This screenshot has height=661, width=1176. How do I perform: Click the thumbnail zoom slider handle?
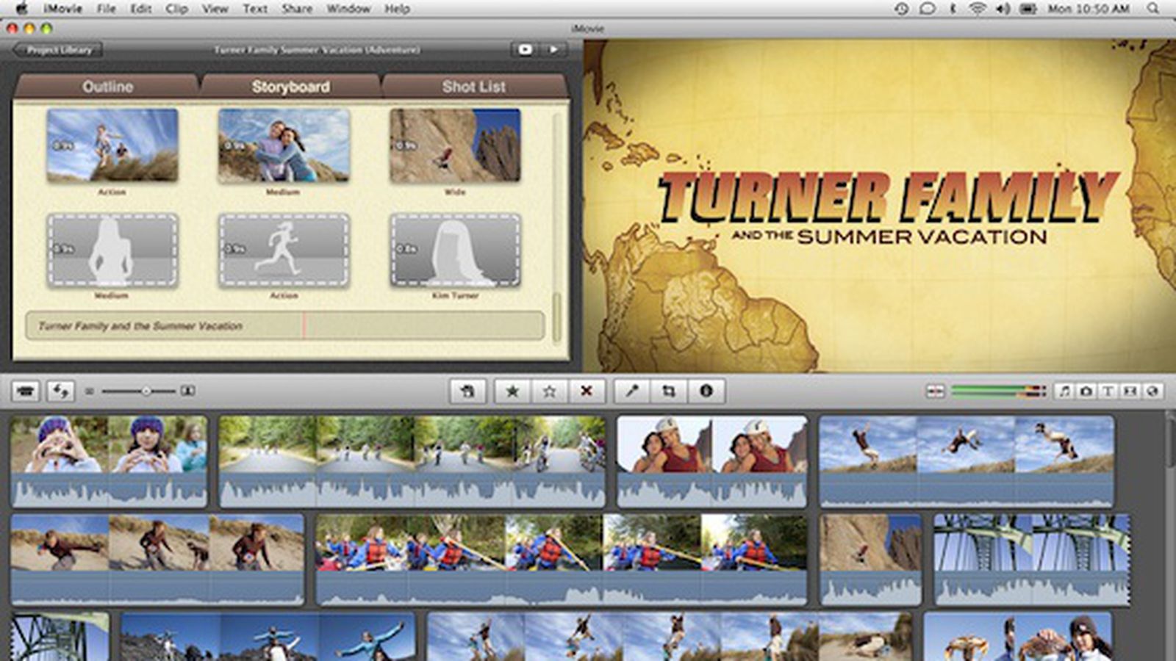pyautogui.click(x=146, y=391)
